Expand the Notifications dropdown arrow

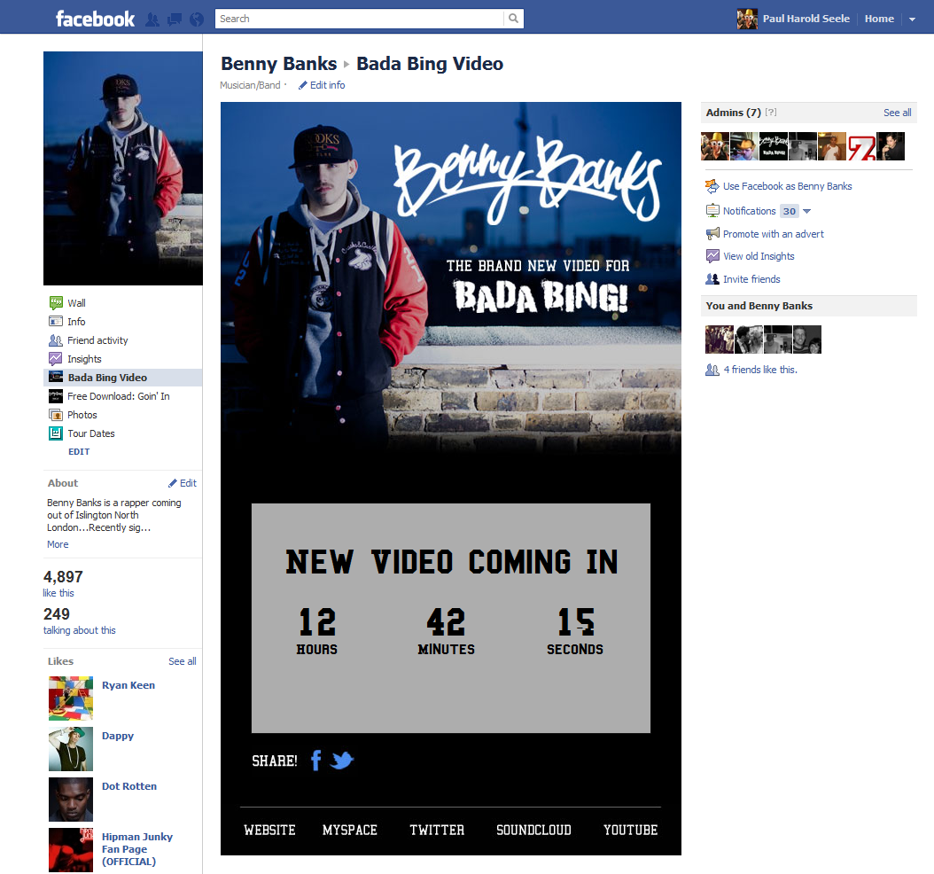806,211
